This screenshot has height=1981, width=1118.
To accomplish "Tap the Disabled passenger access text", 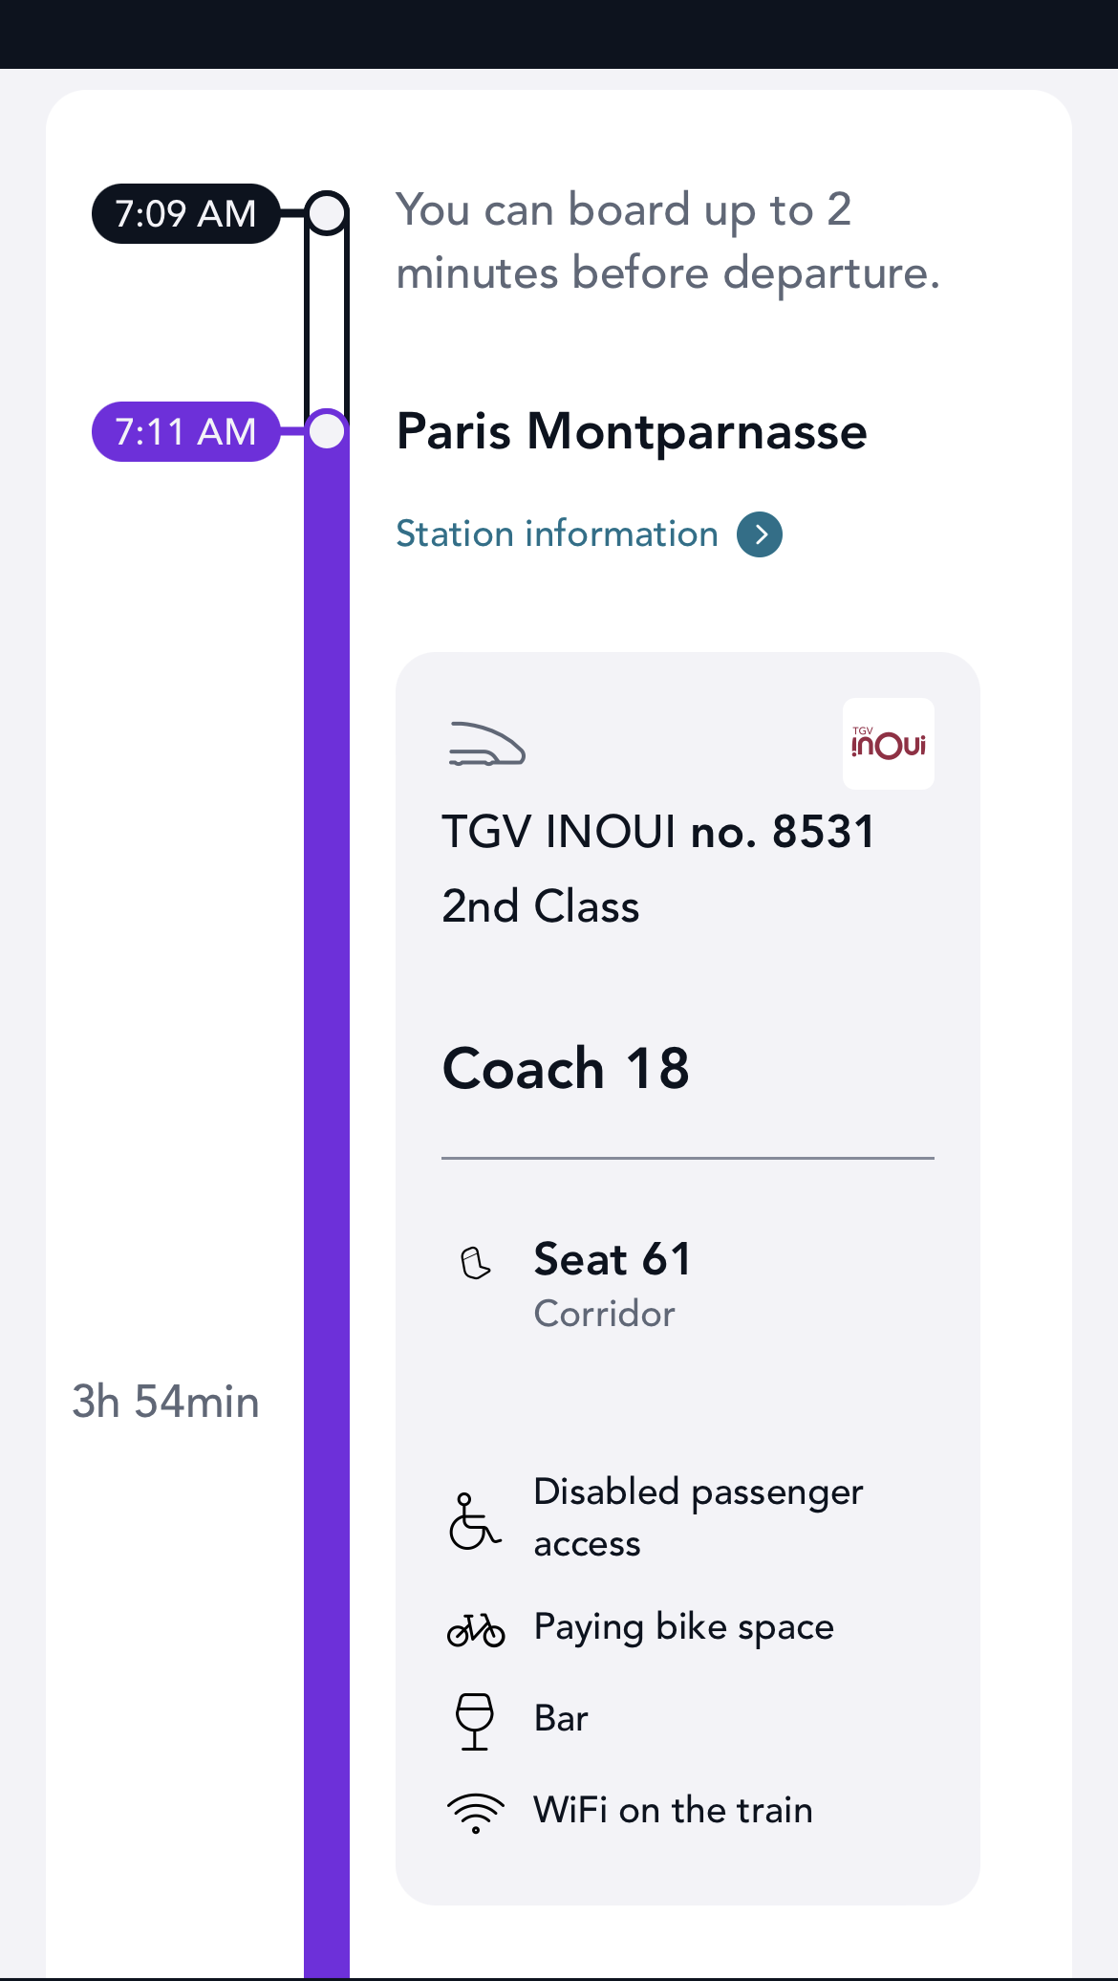I will (x=698, y=1517).
